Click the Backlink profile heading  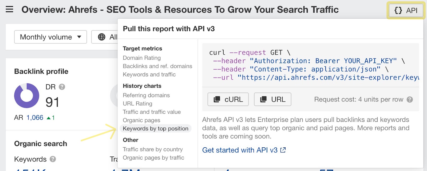[x=41, y=71]
